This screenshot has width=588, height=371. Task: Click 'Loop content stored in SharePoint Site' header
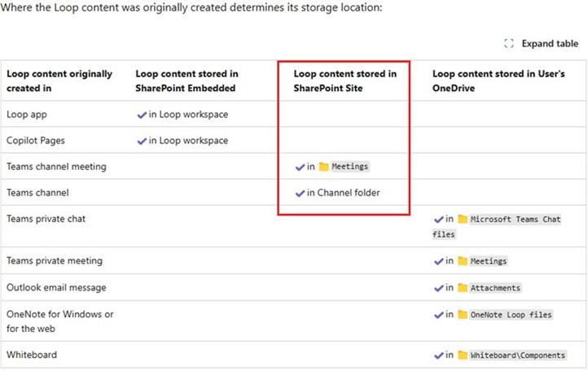click(345, 81)
